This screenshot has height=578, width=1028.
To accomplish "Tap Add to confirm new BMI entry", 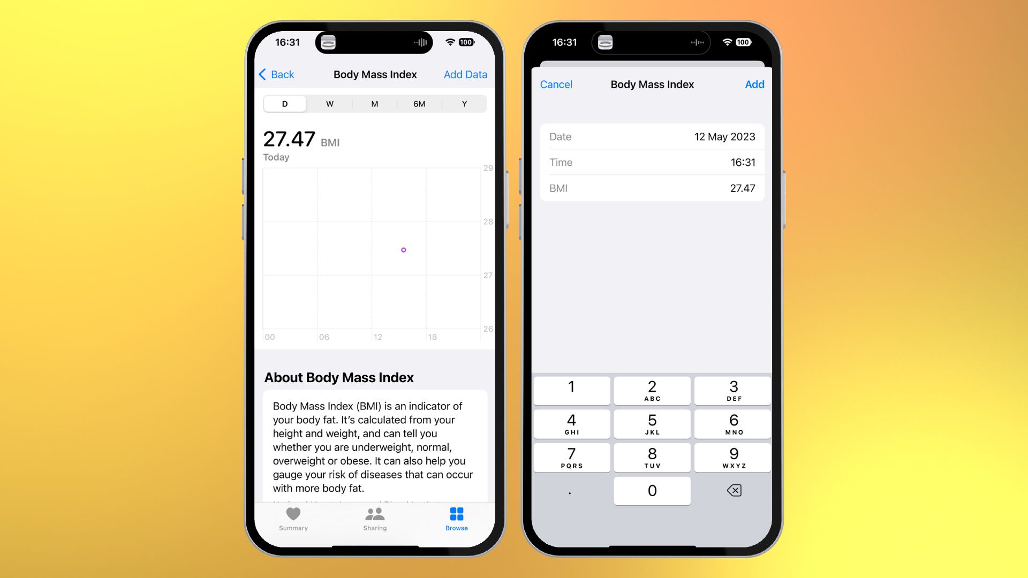I will 754,84.
